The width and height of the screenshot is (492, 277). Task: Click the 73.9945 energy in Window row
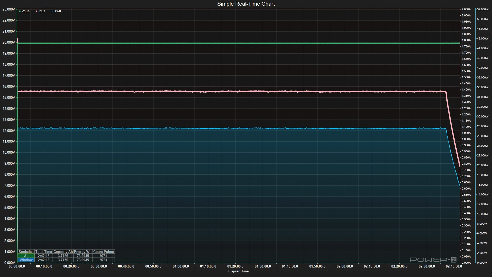[83, 260]
